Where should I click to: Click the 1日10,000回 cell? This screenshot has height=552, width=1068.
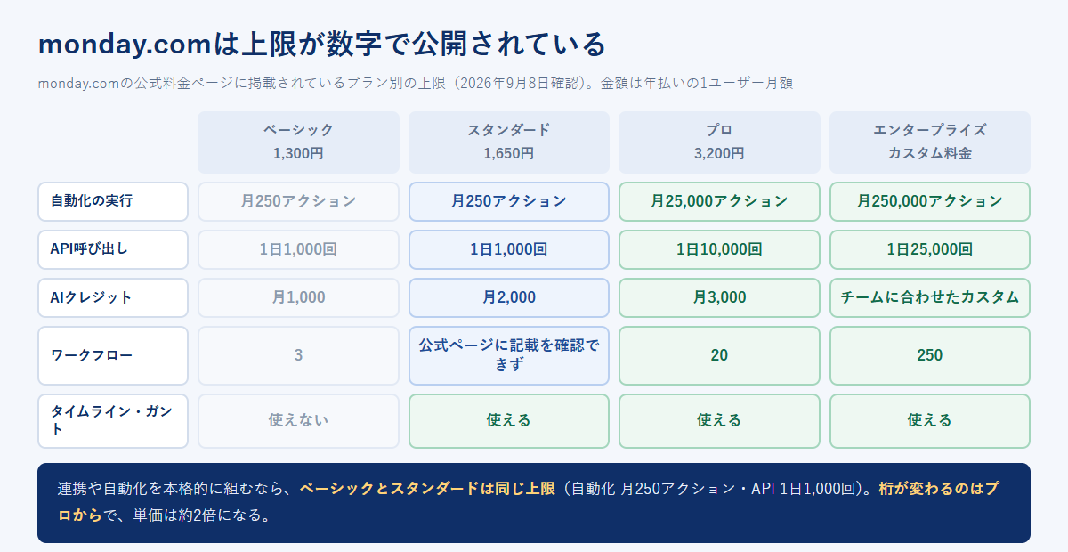point(719,249)
